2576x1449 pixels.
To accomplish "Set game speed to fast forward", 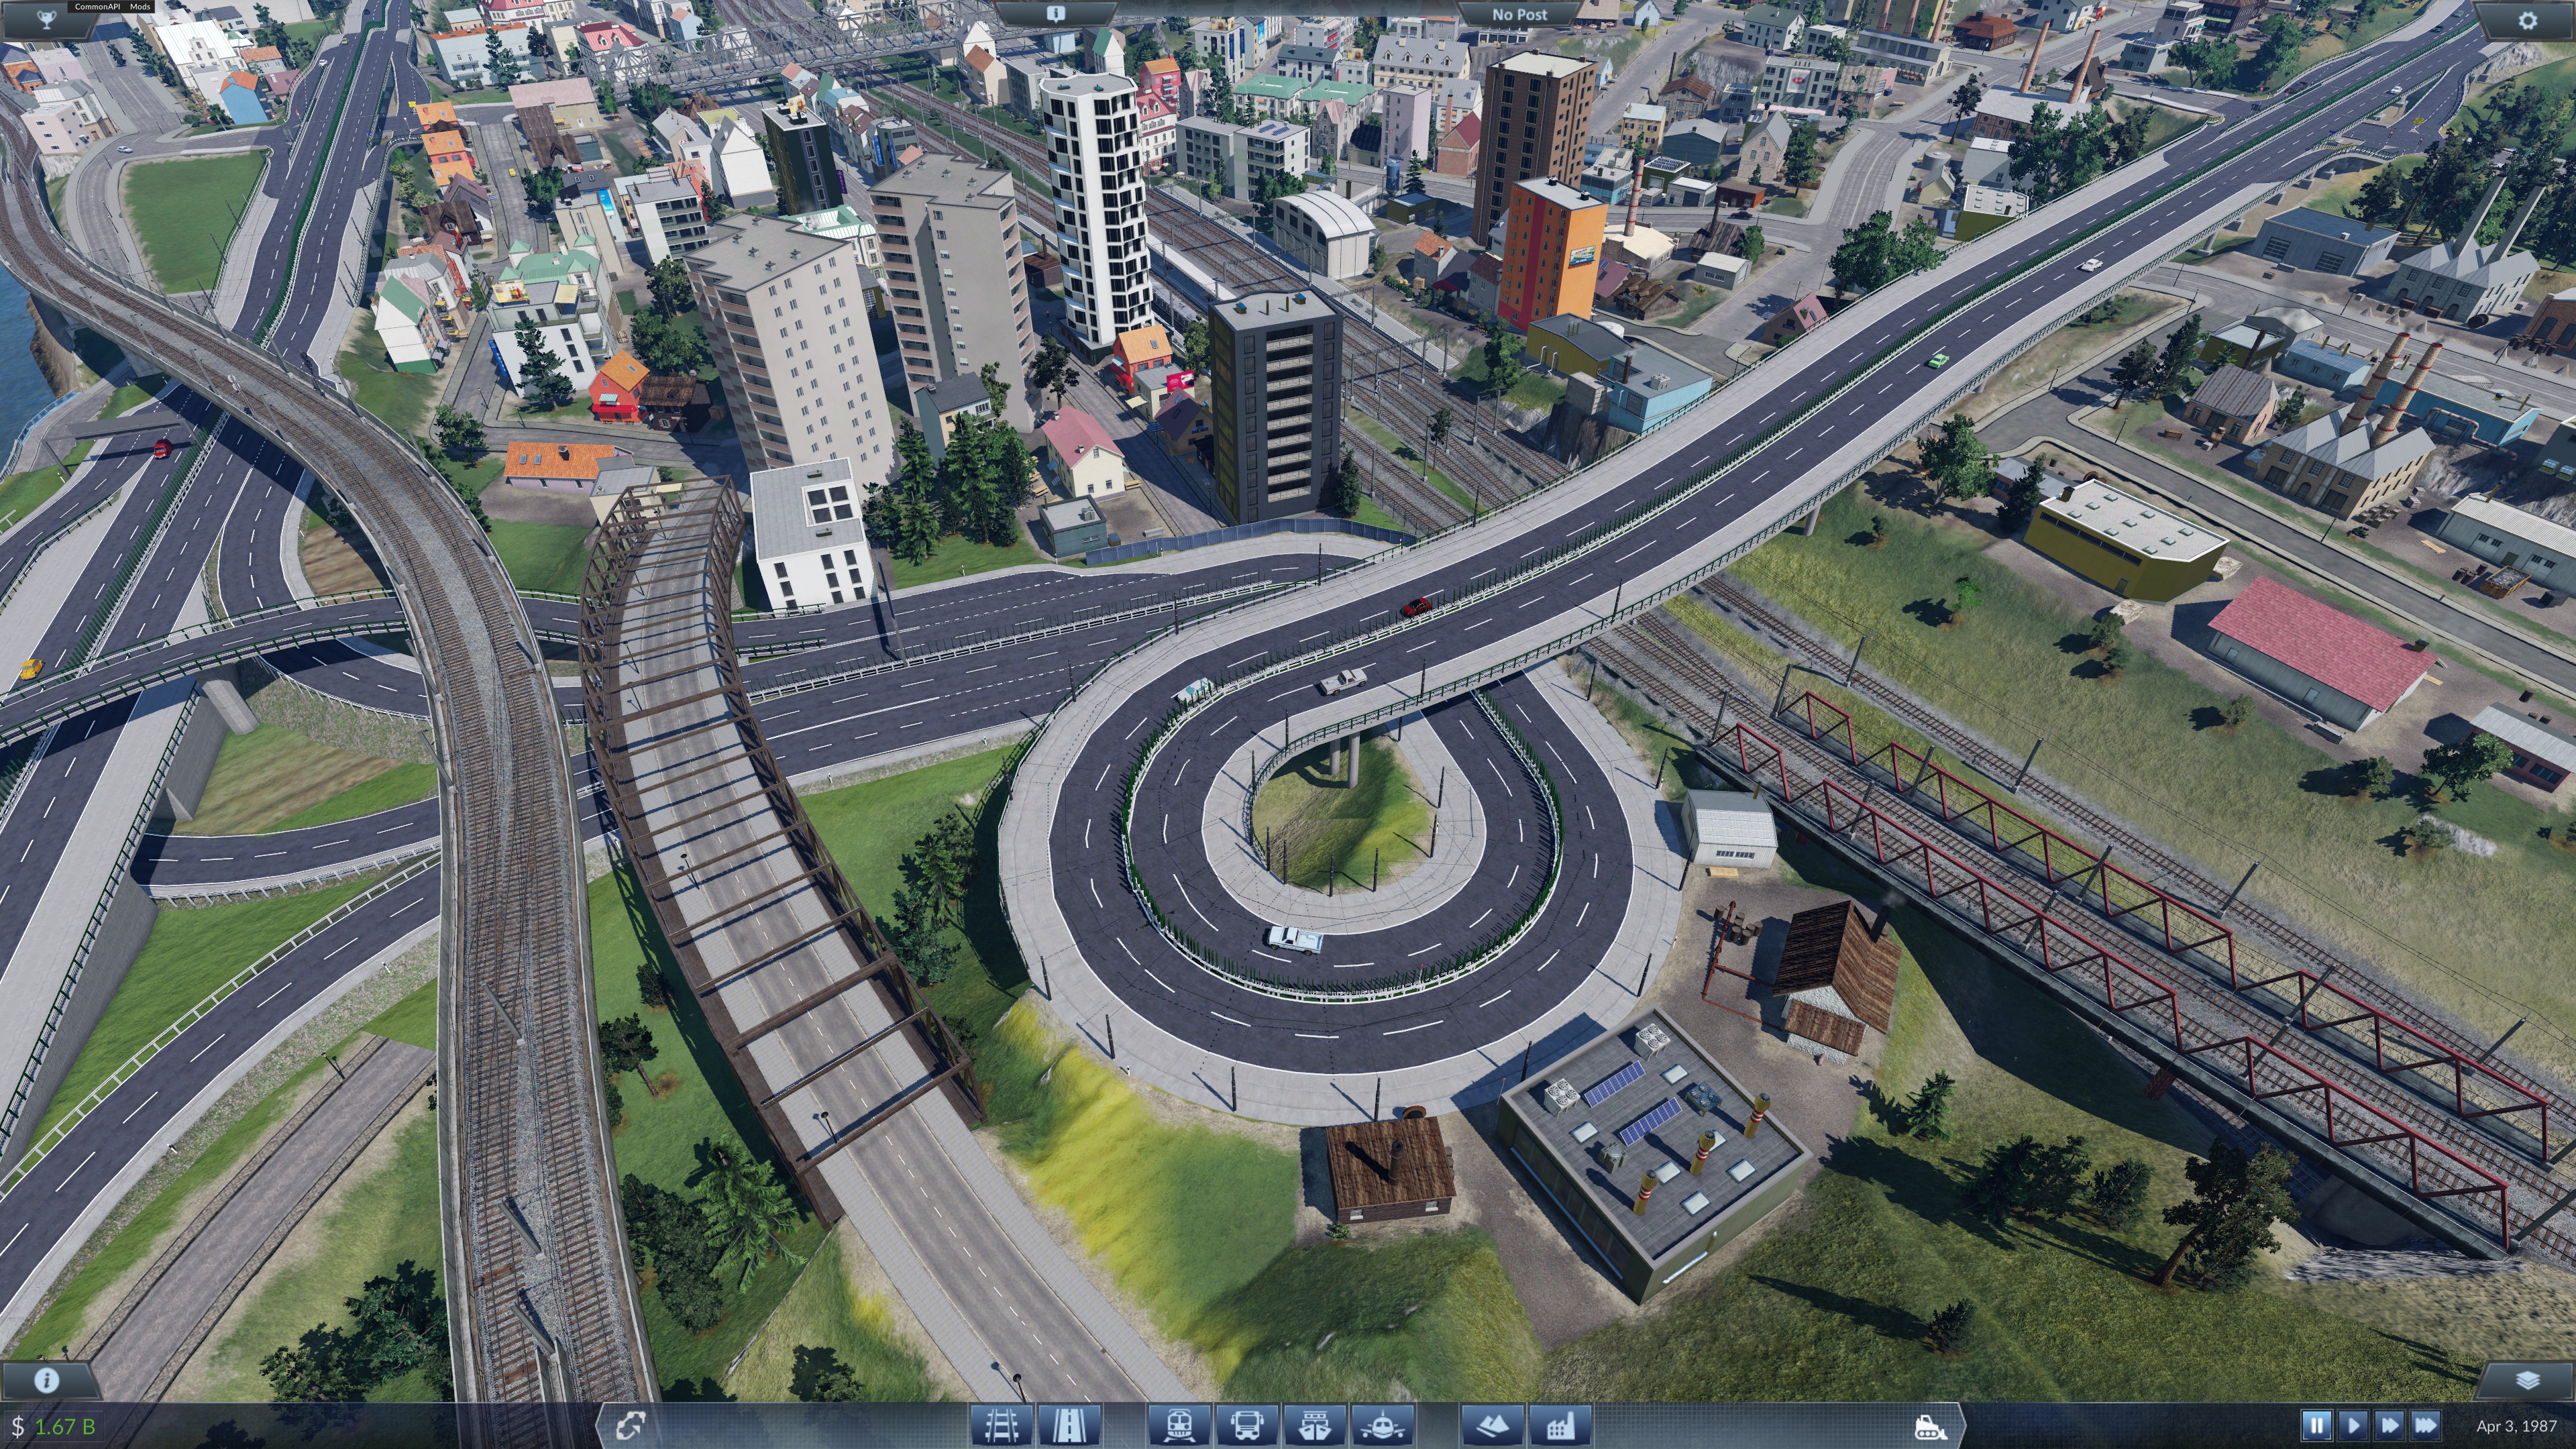I will 2389,1426.
